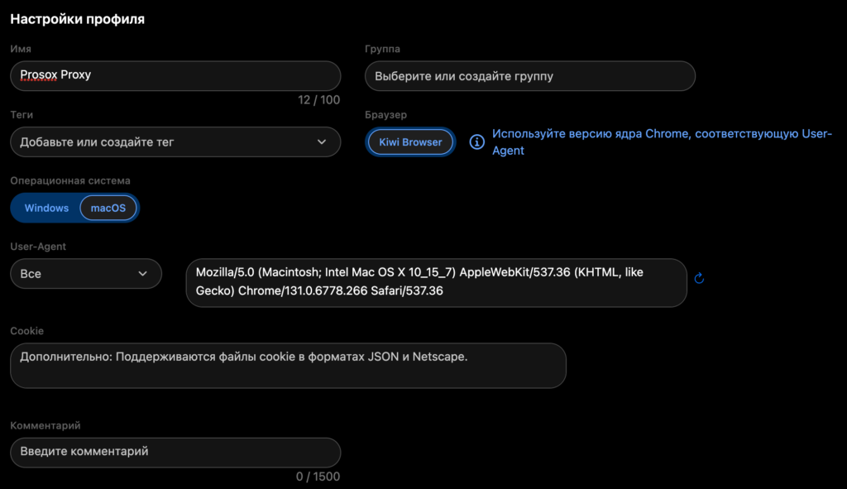Click the Cookie input area
The image size is (847, 489).
[x=288, y=366]
